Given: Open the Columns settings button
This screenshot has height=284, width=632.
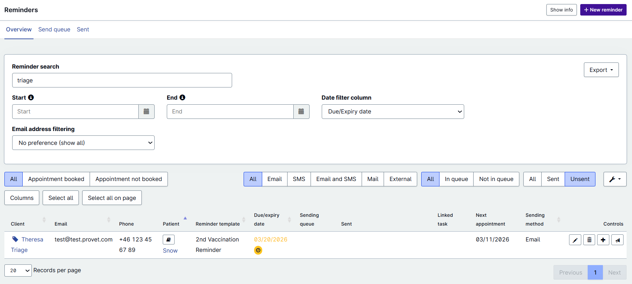Looking at the screenshot, I should (x=22, y=198).
